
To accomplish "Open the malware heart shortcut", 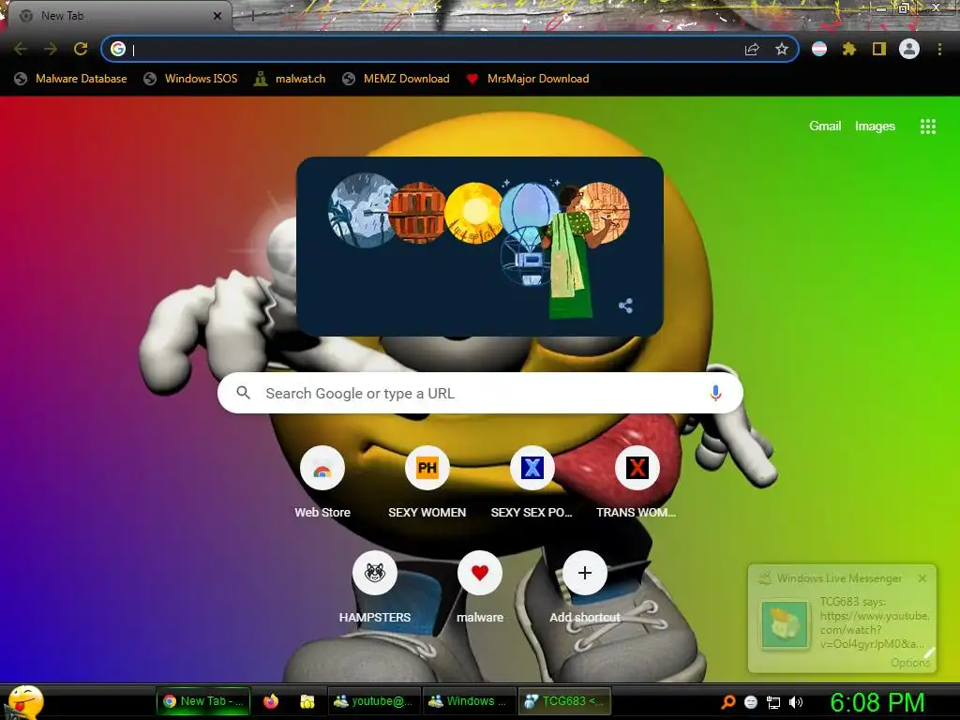I will 480,589.
